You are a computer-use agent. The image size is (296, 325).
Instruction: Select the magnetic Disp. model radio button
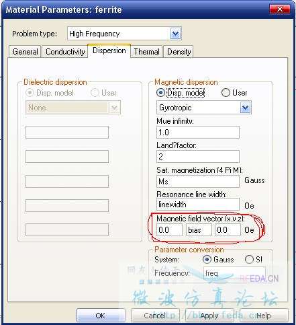[160, 93]
